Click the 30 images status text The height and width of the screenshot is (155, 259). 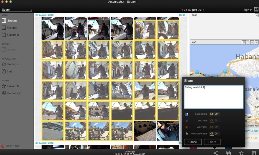pyautogui.click(x=130, y=151)
